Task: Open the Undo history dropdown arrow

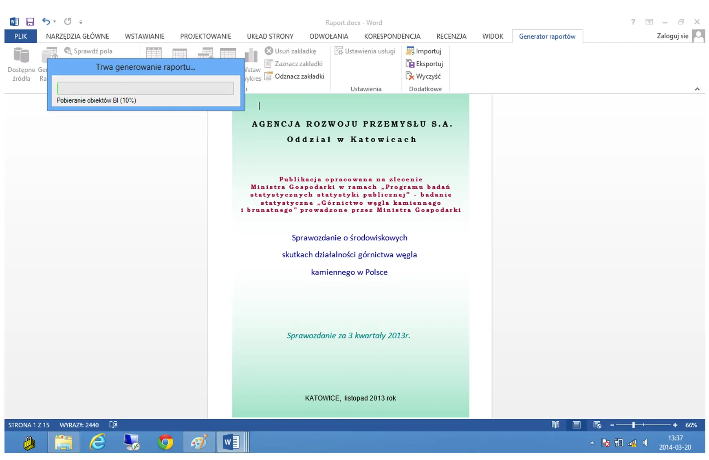Action: point(55,22)
